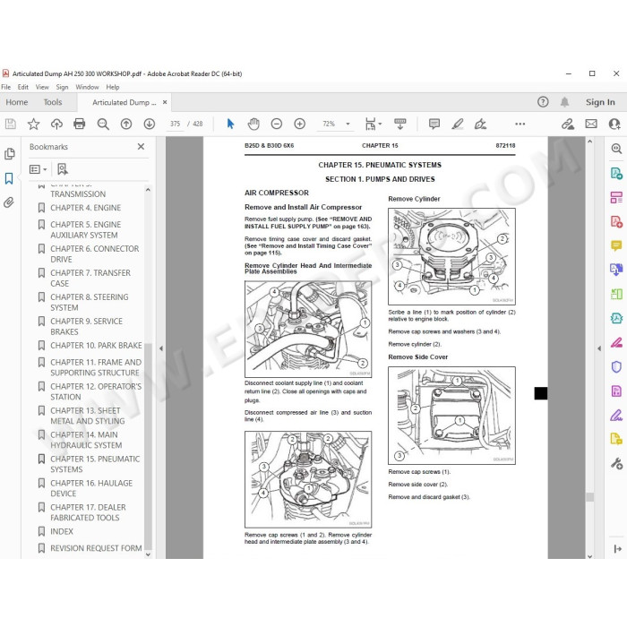Image resolution: width=627 pixels, height=627 pixels.
Task: Close the Articulated Dump document tab
Action: click(x=165, y=102)
